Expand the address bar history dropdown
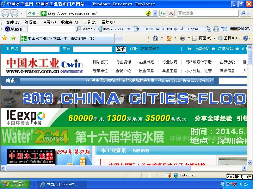 [155, 13]
